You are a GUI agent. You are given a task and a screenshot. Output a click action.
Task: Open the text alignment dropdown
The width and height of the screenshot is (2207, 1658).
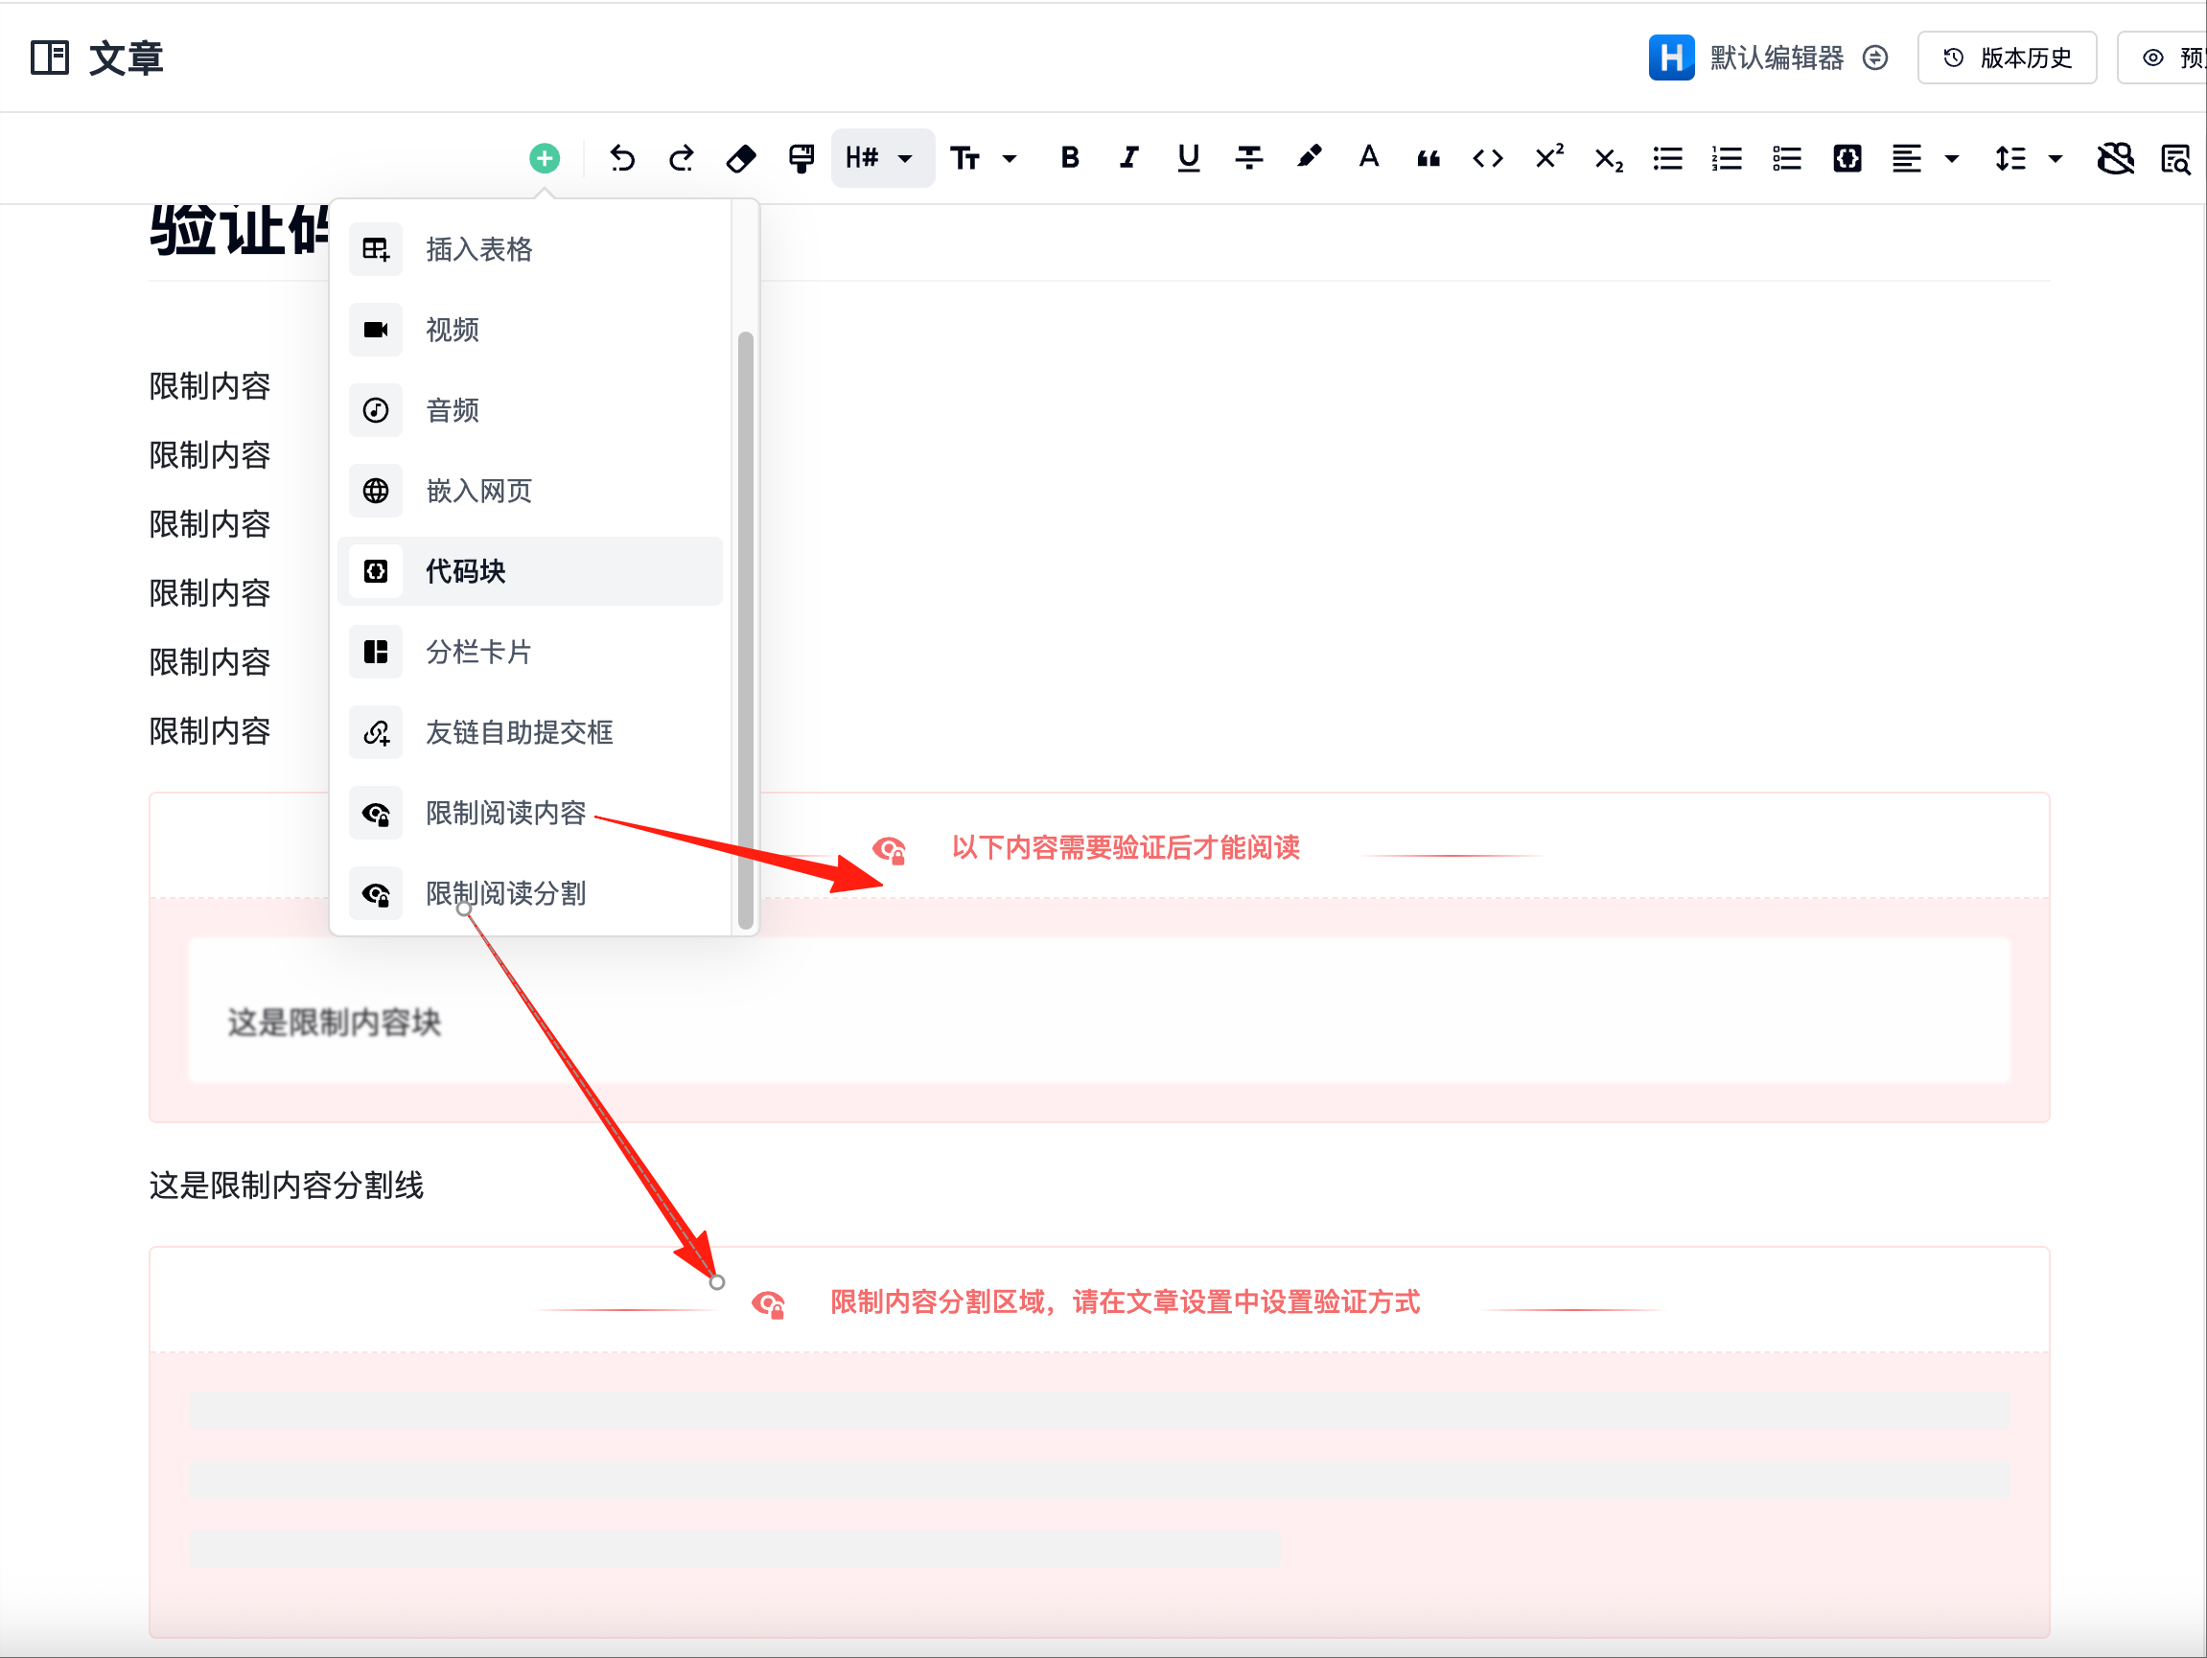click(x=1923, y=157)
